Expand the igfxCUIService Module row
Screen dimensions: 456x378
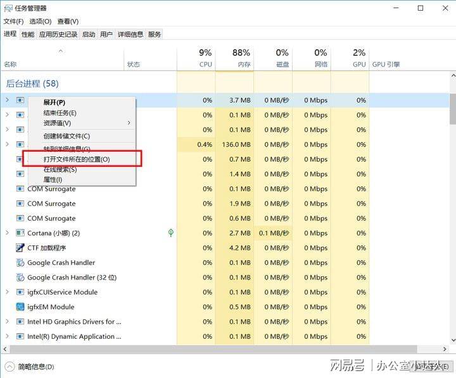[x=7, y=292]
